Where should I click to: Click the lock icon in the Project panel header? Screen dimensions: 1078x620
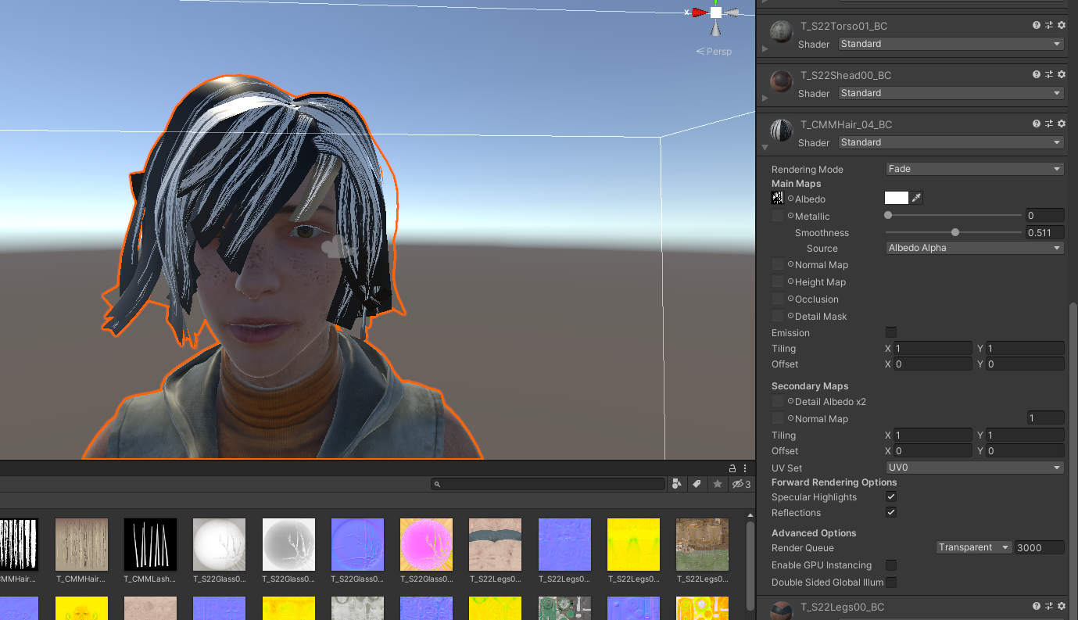(x=732, y=468)
